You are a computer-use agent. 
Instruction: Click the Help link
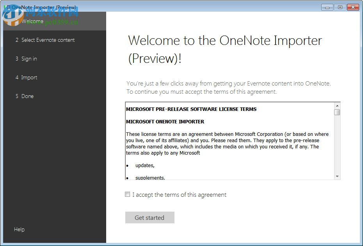(x=19, y=229)
